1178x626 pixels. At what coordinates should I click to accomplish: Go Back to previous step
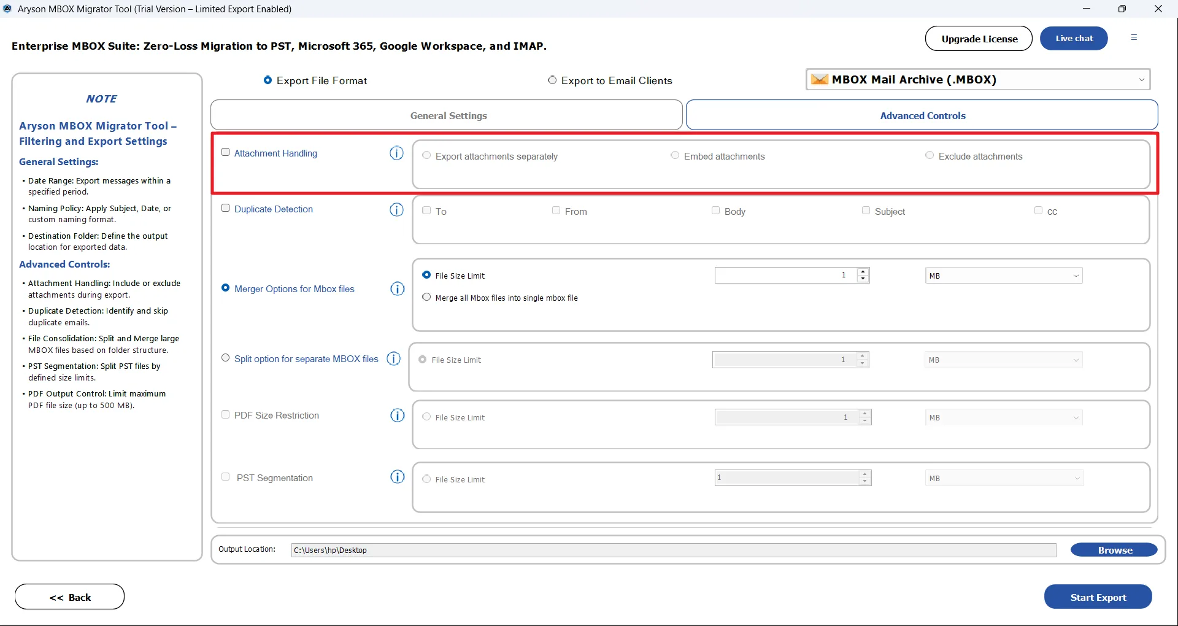pos(70,597)
